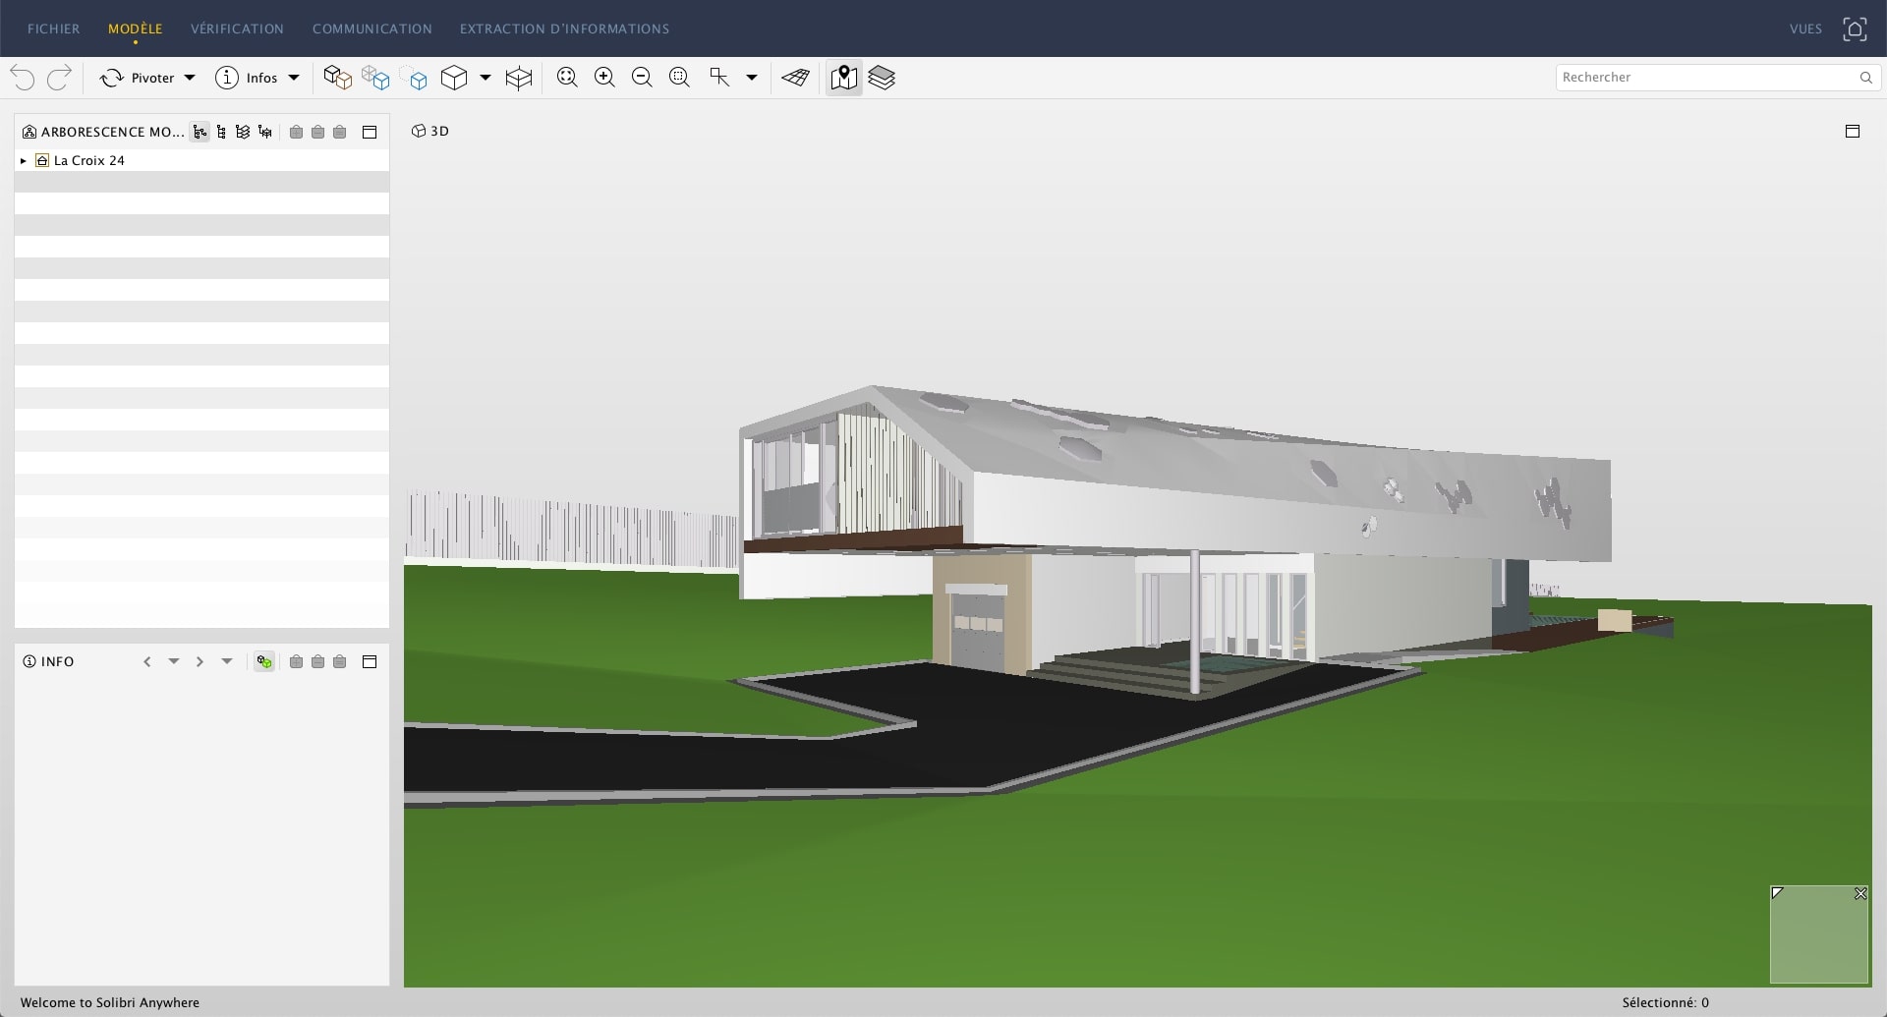1887x1017 pixels.
Task: Toggle the map view button in toolbar
Action: pyautogui.click(x=843, y=78)
